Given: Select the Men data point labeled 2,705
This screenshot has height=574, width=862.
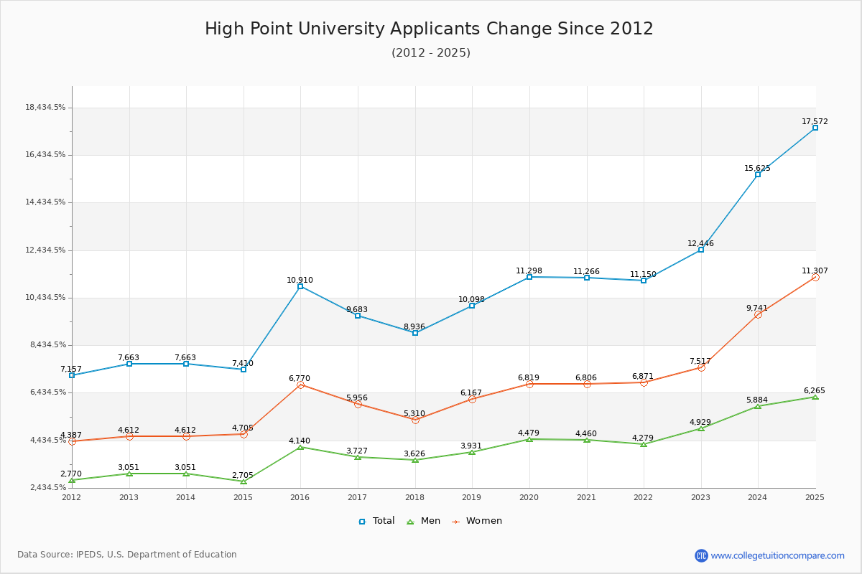Looking at the screenshot, I should (242, 481).
